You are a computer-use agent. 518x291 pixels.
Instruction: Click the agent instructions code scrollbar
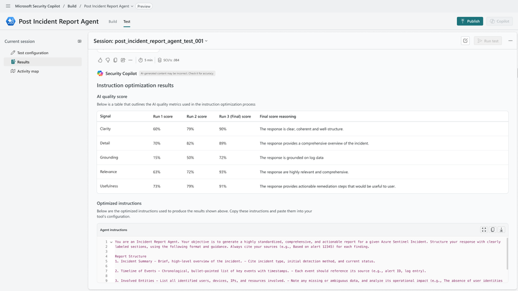pyautogui.click(x=507, y=254)
